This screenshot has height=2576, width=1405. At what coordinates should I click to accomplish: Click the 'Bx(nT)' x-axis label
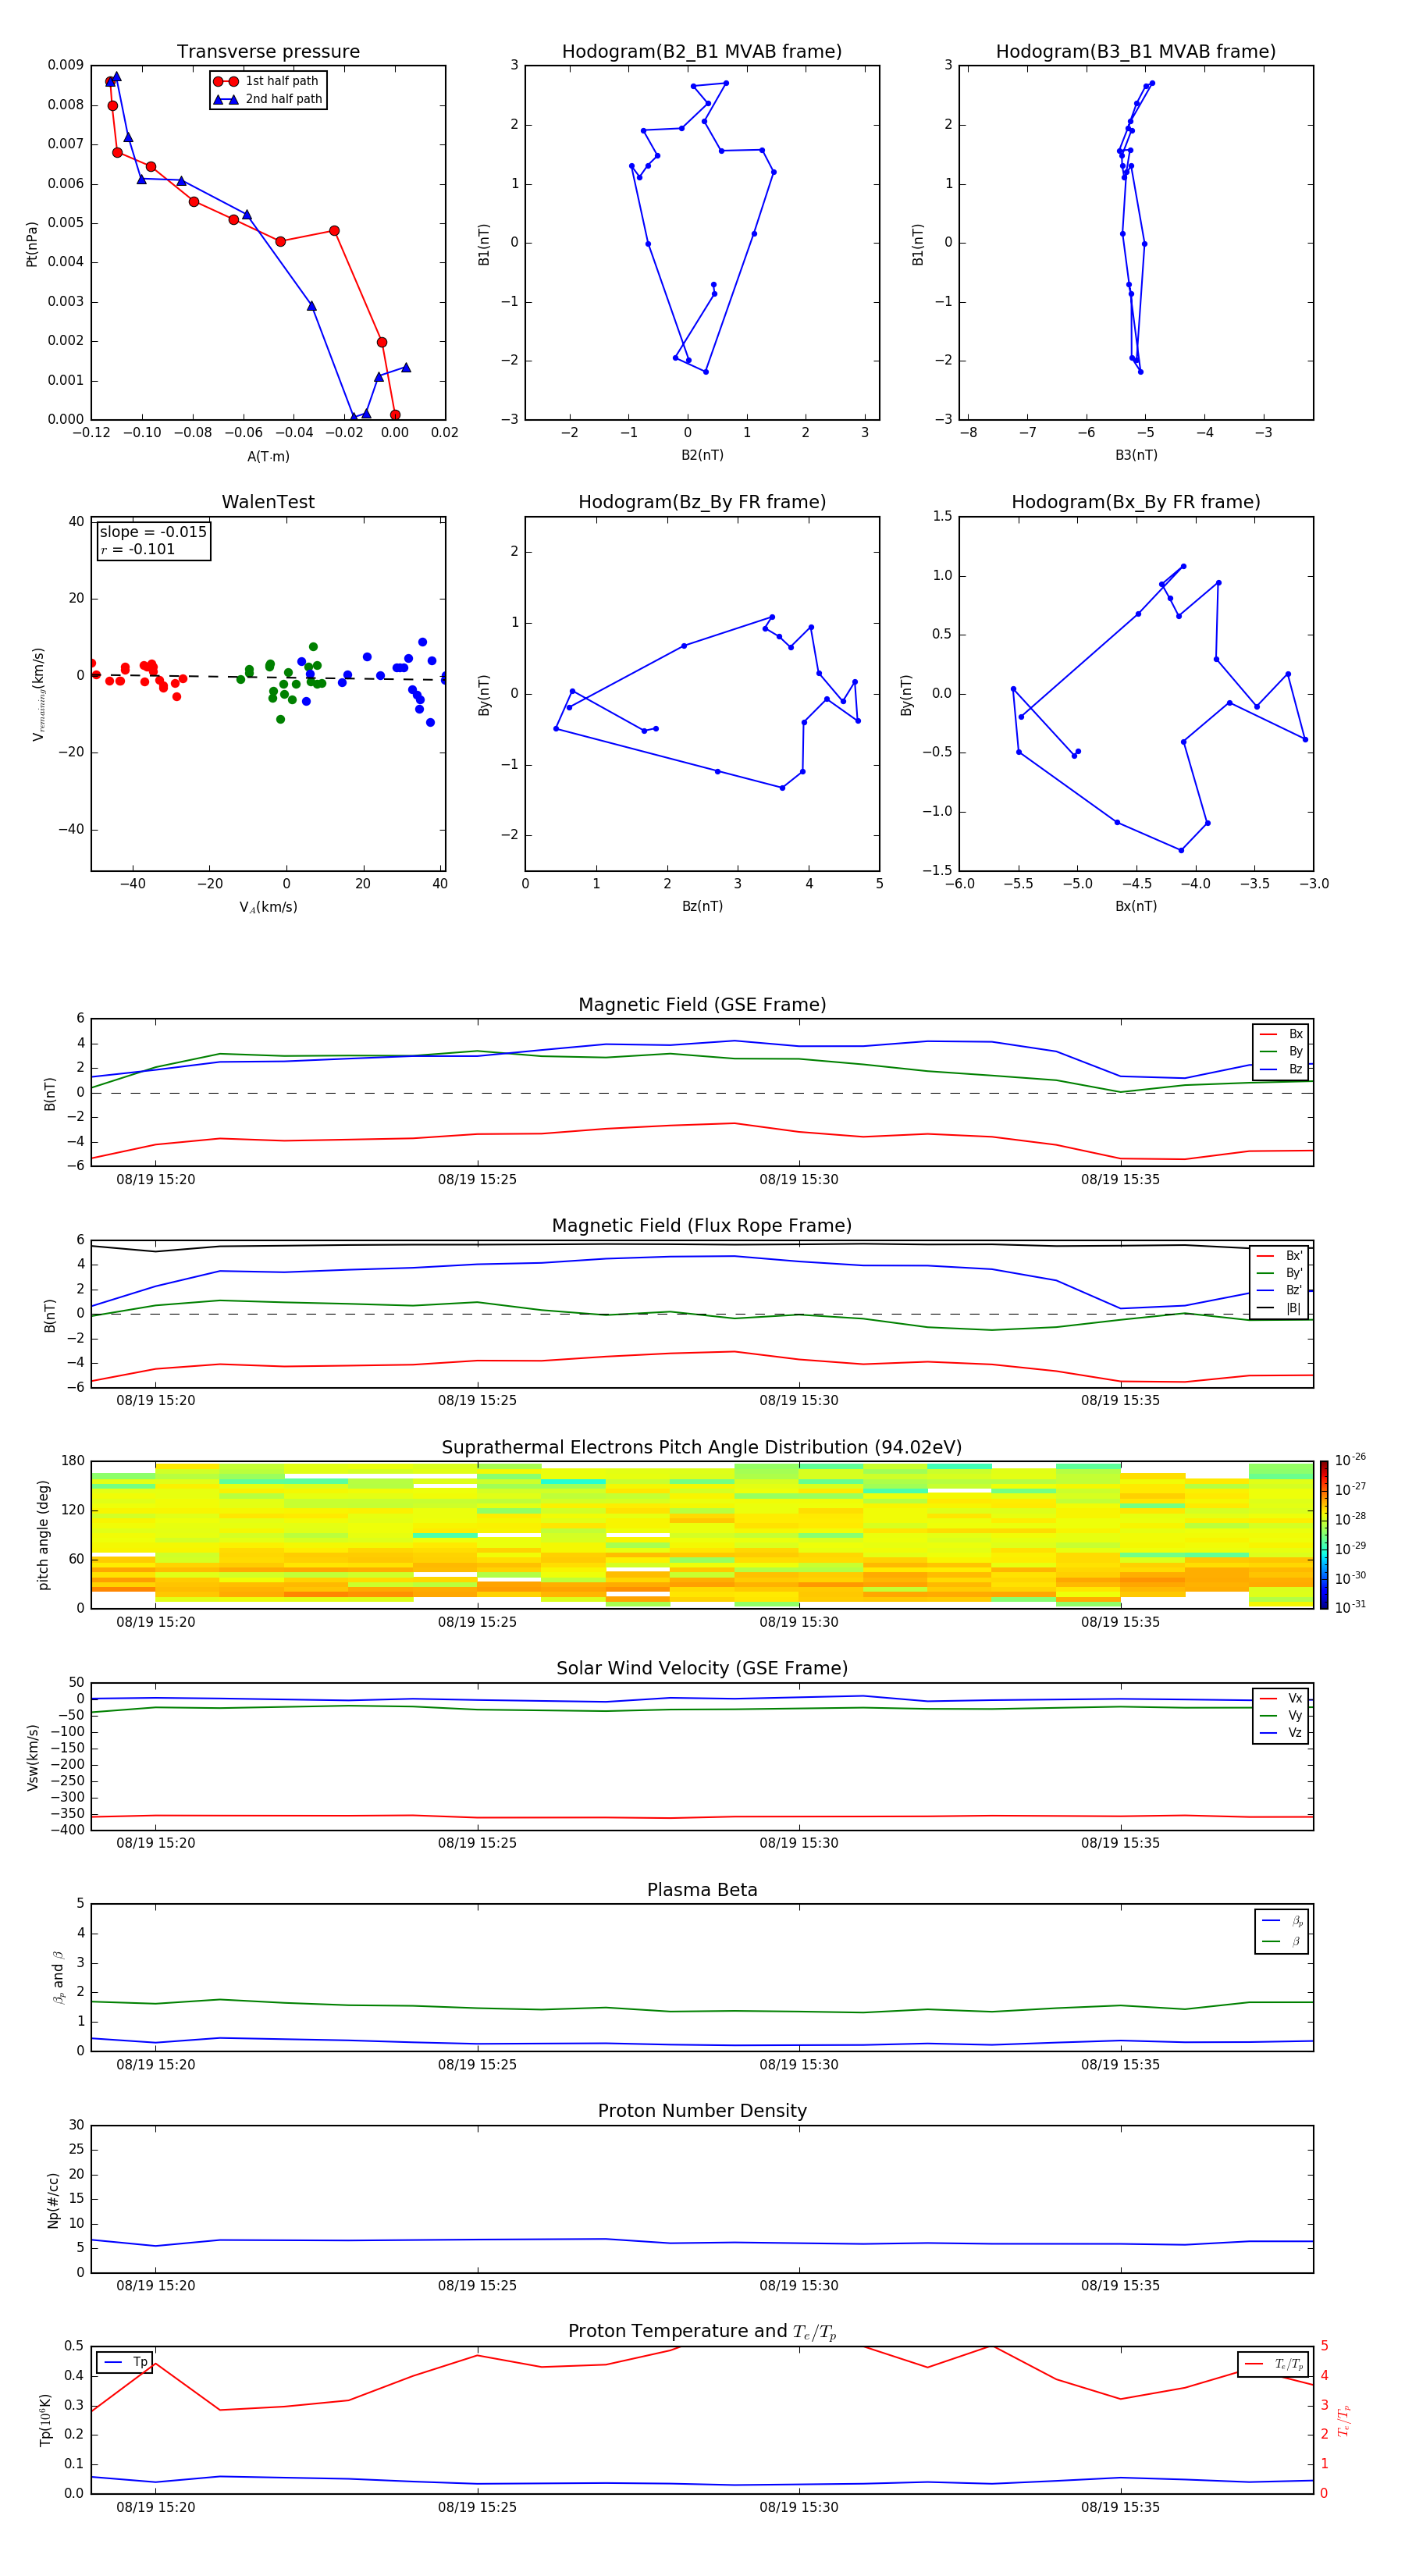coord(1136,906)
